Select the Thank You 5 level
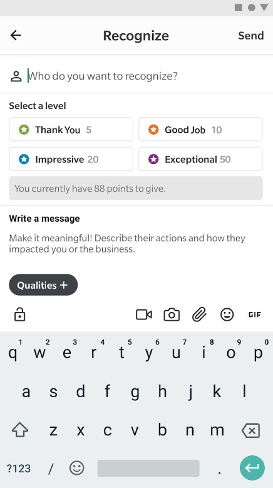This screenshot has height=488, width=273. tap(71, 129)
